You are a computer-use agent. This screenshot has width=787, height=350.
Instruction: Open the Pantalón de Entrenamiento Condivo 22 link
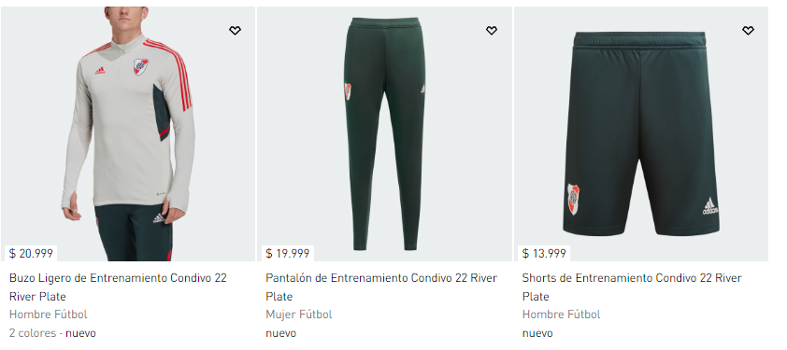[381, 287]
